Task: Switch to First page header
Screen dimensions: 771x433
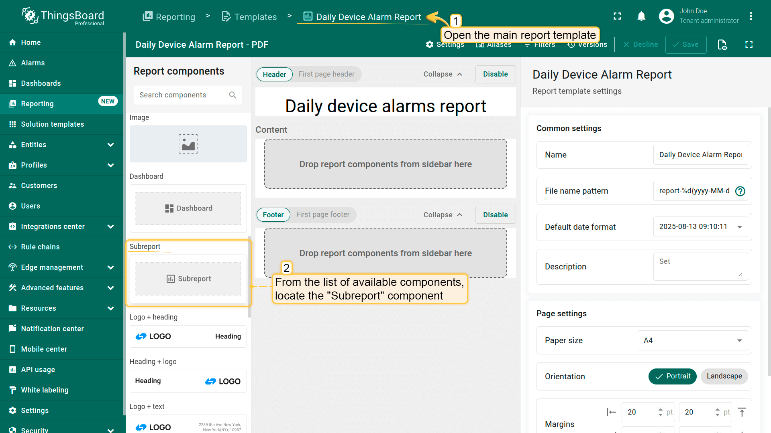Action: 326,74
